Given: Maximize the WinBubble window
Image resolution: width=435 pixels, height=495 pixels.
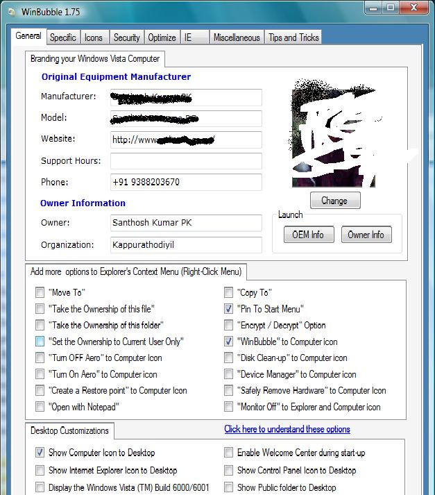Looking at the screenshot, I should [x=391, y=8].
